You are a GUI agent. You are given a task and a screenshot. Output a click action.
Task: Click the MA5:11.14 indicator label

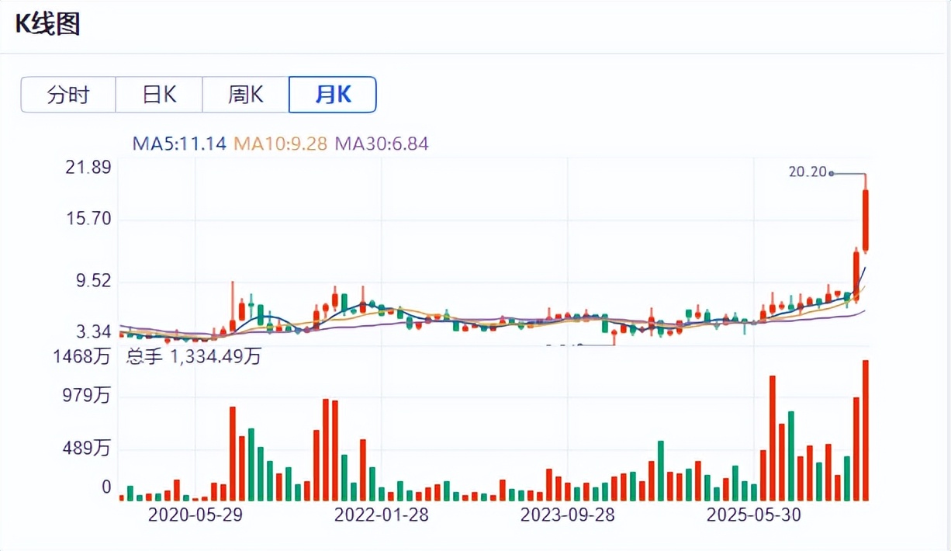[x=179, y=144]
